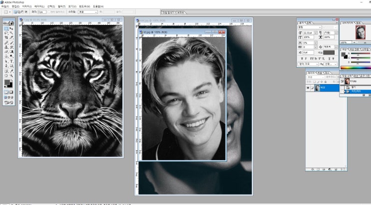Toggle lock all checkbox in Layers
The height and width of the screenshot is (205, 371).
[x=326, y=82]
